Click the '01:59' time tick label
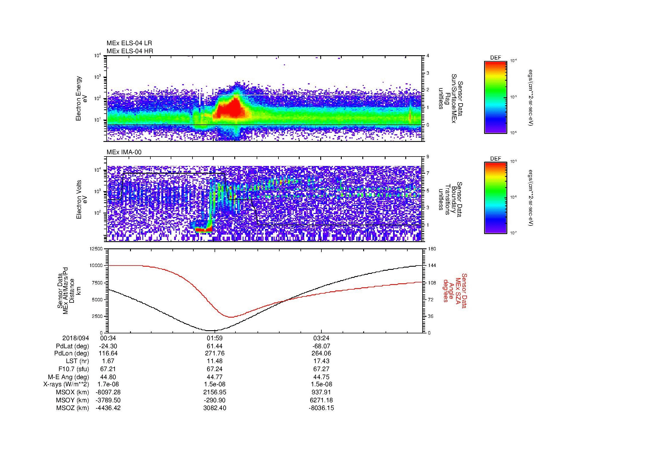 [215, 338]
